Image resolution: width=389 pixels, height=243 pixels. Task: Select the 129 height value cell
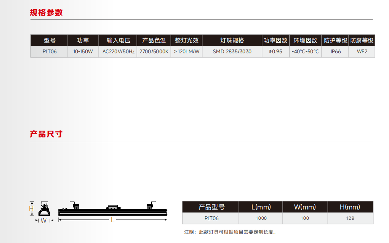click(x=350, y=218)
